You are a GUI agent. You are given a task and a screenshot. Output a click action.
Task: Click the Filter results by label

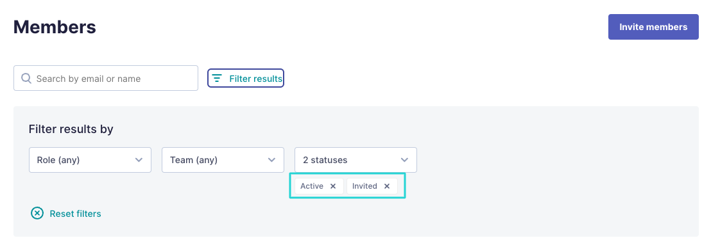(71, 129)
